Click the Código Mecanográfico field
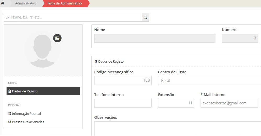Screen dimensions: 261x136 click(123, 80)
